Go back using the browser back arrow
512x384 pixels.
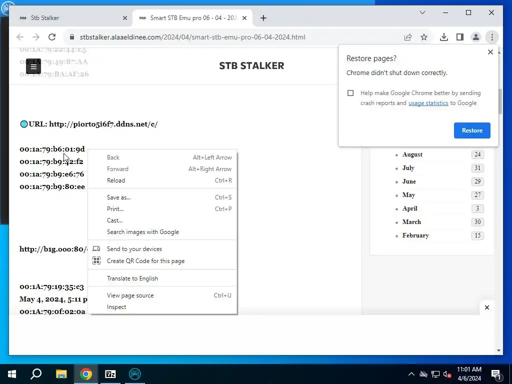20,37
